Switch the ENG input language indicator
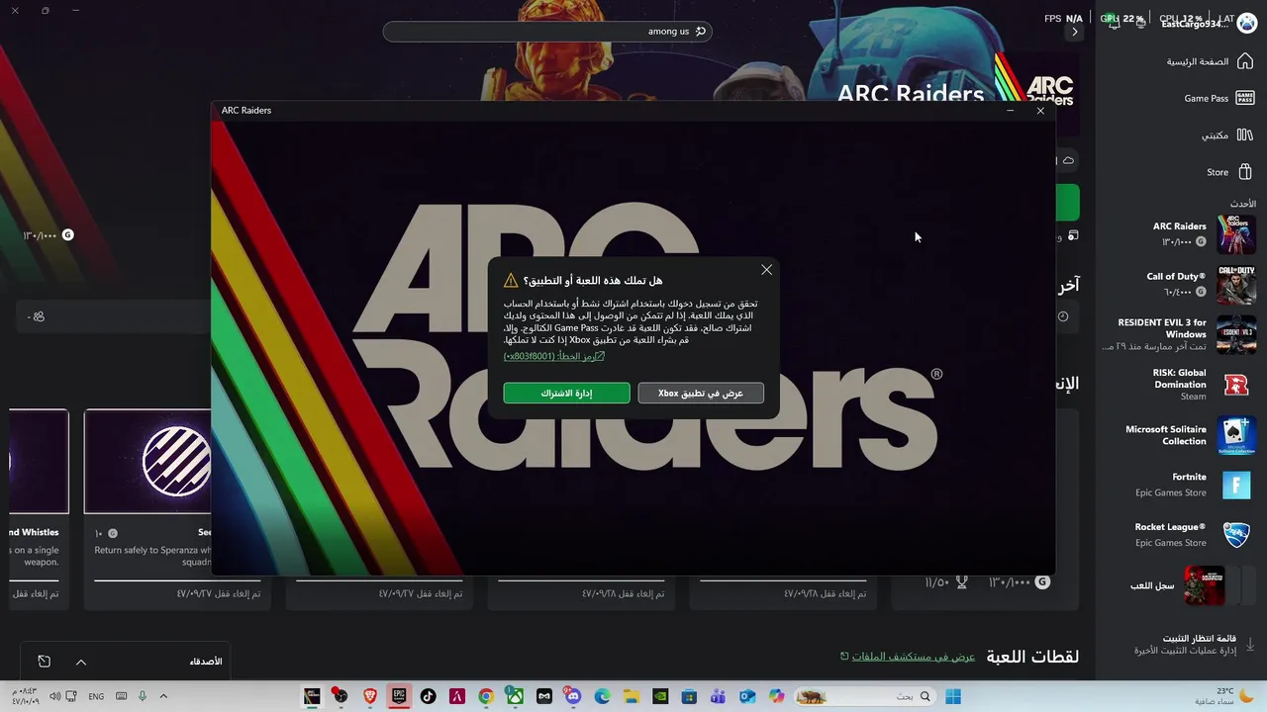 click(x=96, y=696)
